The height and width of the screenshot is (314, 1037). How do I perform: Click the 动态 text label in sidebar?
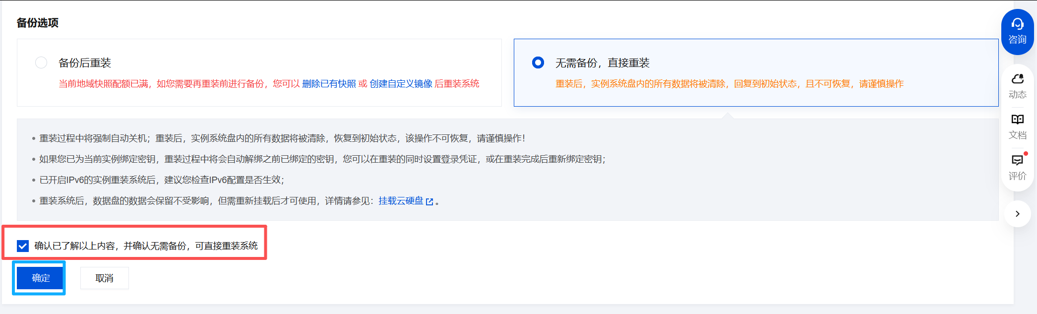click(1017, 94)
